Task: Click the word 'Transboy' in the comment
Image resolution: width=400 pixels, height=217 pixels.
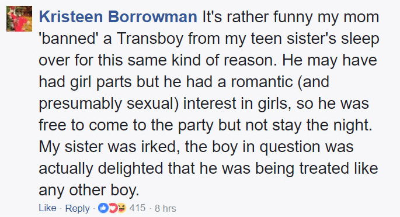Action: (151, 39)
